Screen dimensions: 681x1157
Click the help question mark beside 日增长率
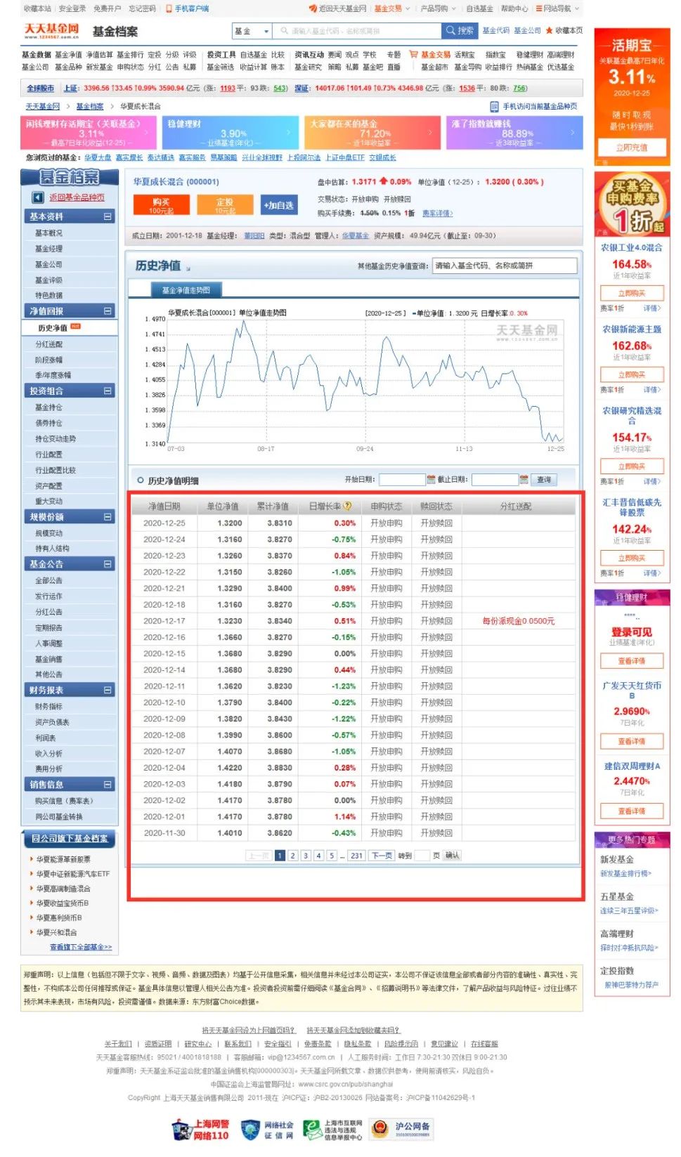(347, 506)
